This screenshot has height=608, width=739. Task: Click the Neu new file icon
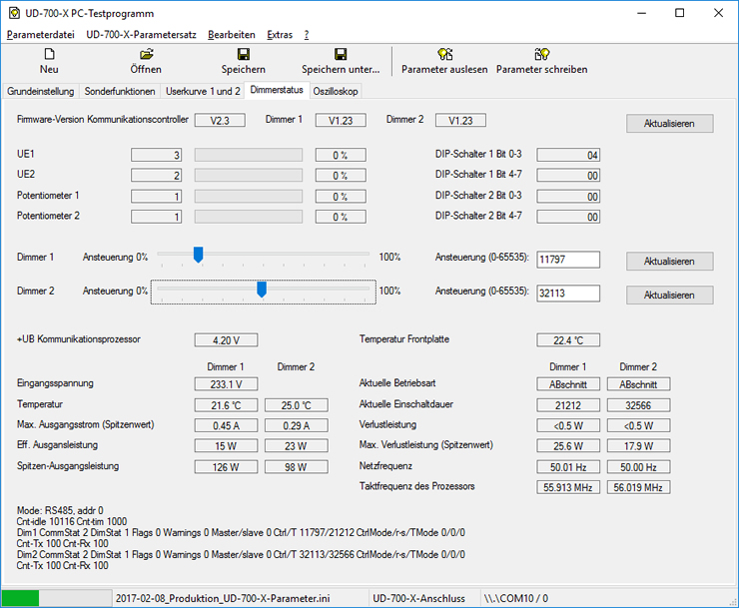(49, 55)
